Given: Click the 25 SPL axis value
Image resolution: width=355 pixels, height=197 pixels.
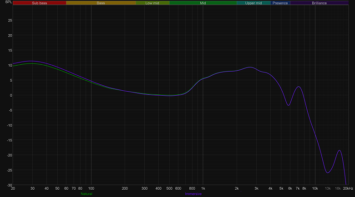Looking at the screenshot, I should tap(10, 21).
